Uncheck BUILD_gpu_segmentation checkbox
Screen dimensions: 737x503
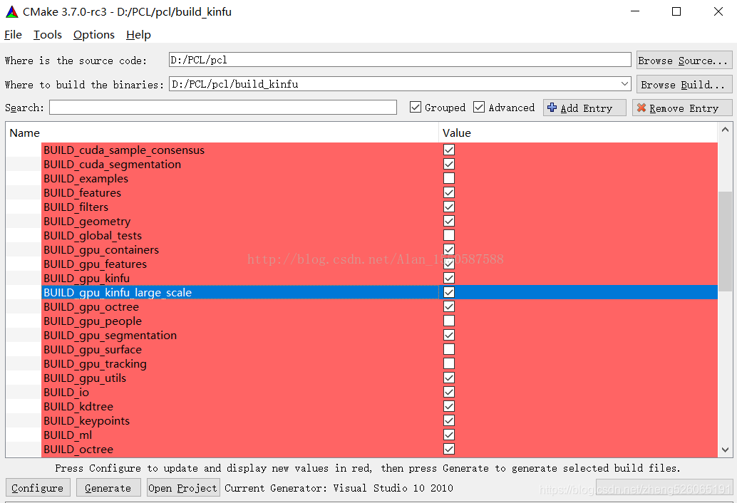pyautogui.click(x=449, y=335)
